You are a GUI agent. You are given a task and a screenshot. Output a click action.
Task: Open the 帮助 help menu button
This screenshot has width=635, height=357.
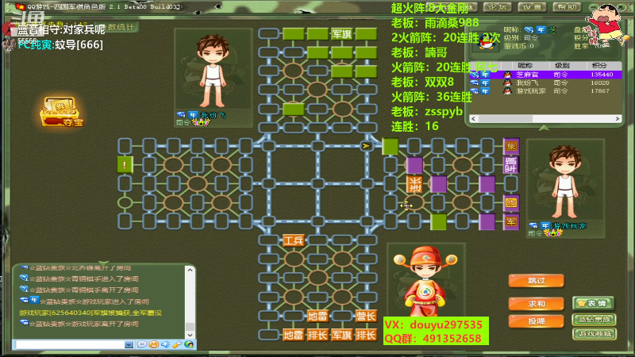click(x=567, y=7)
